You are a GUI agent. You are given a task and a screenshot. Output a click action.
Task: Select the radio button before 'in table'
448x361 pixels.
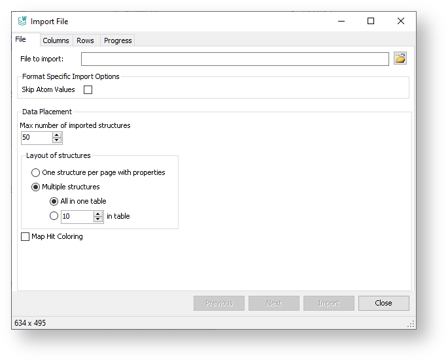point(54,216)
